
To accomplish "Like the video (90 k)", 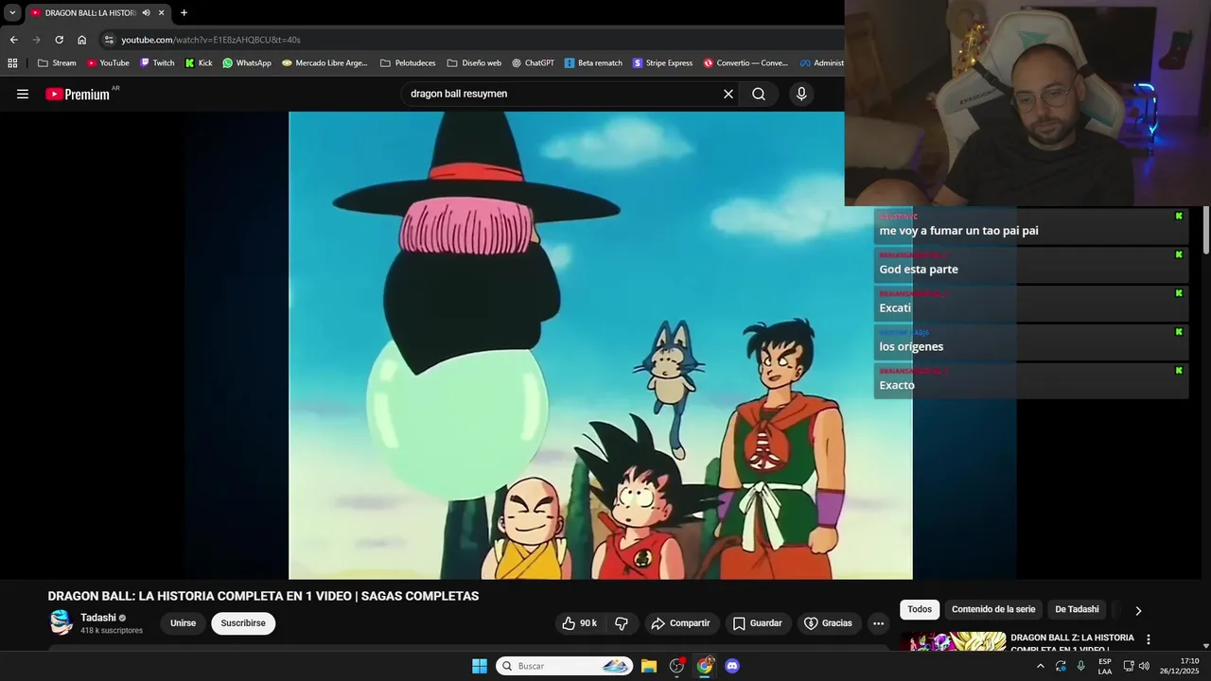I will (x=580, y=623).
